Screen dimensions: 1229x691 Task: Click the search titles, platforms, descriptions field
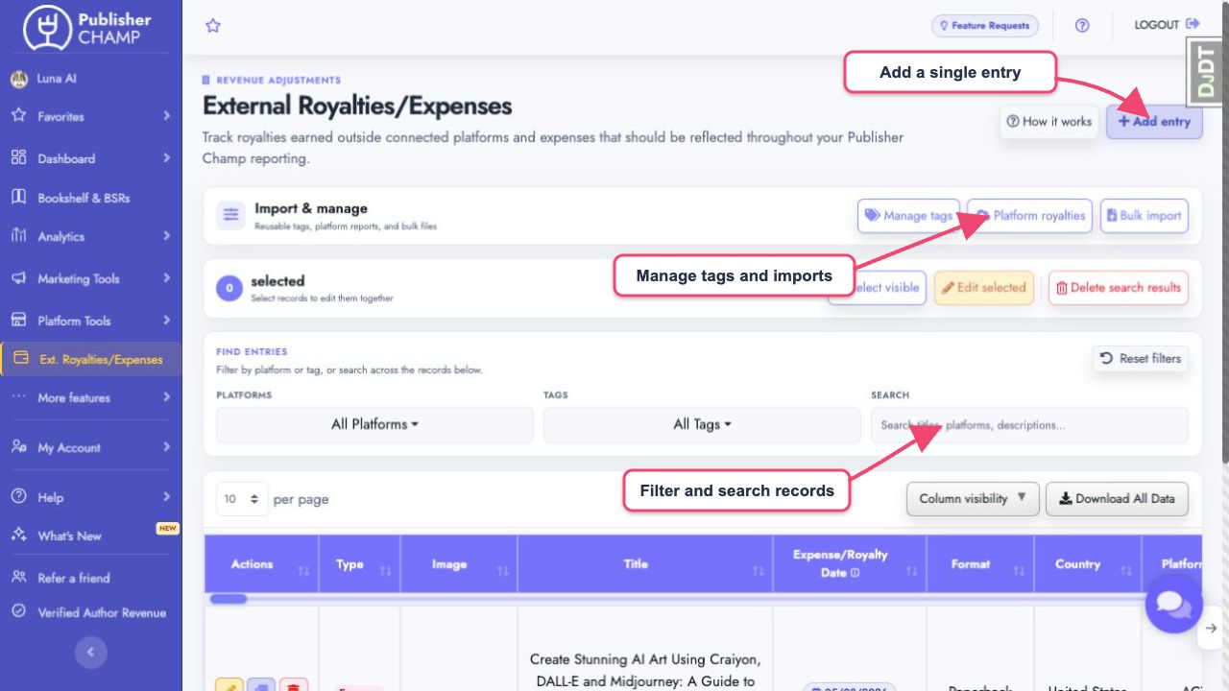coord(1029,425)
